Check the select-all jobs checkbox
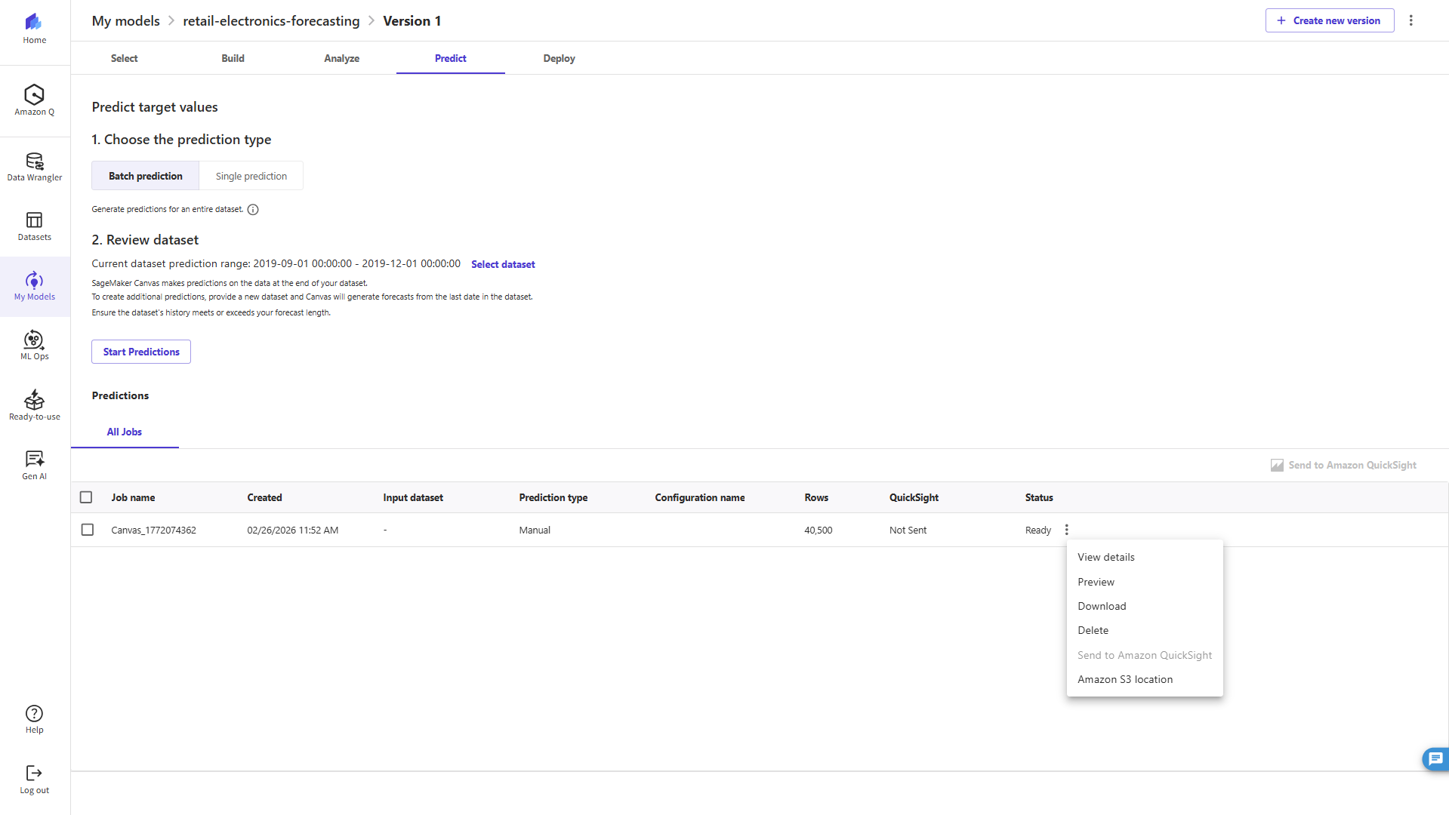The height and width of the screenshot is (815, 1449). coord(86,497)
